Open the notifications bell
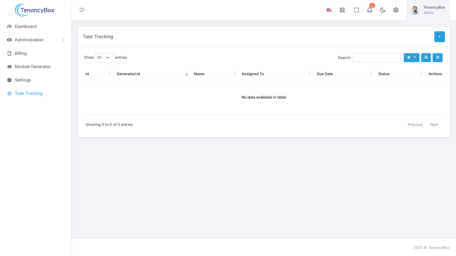Viewport: 456px width, 256px height. (x=369, y=10)
